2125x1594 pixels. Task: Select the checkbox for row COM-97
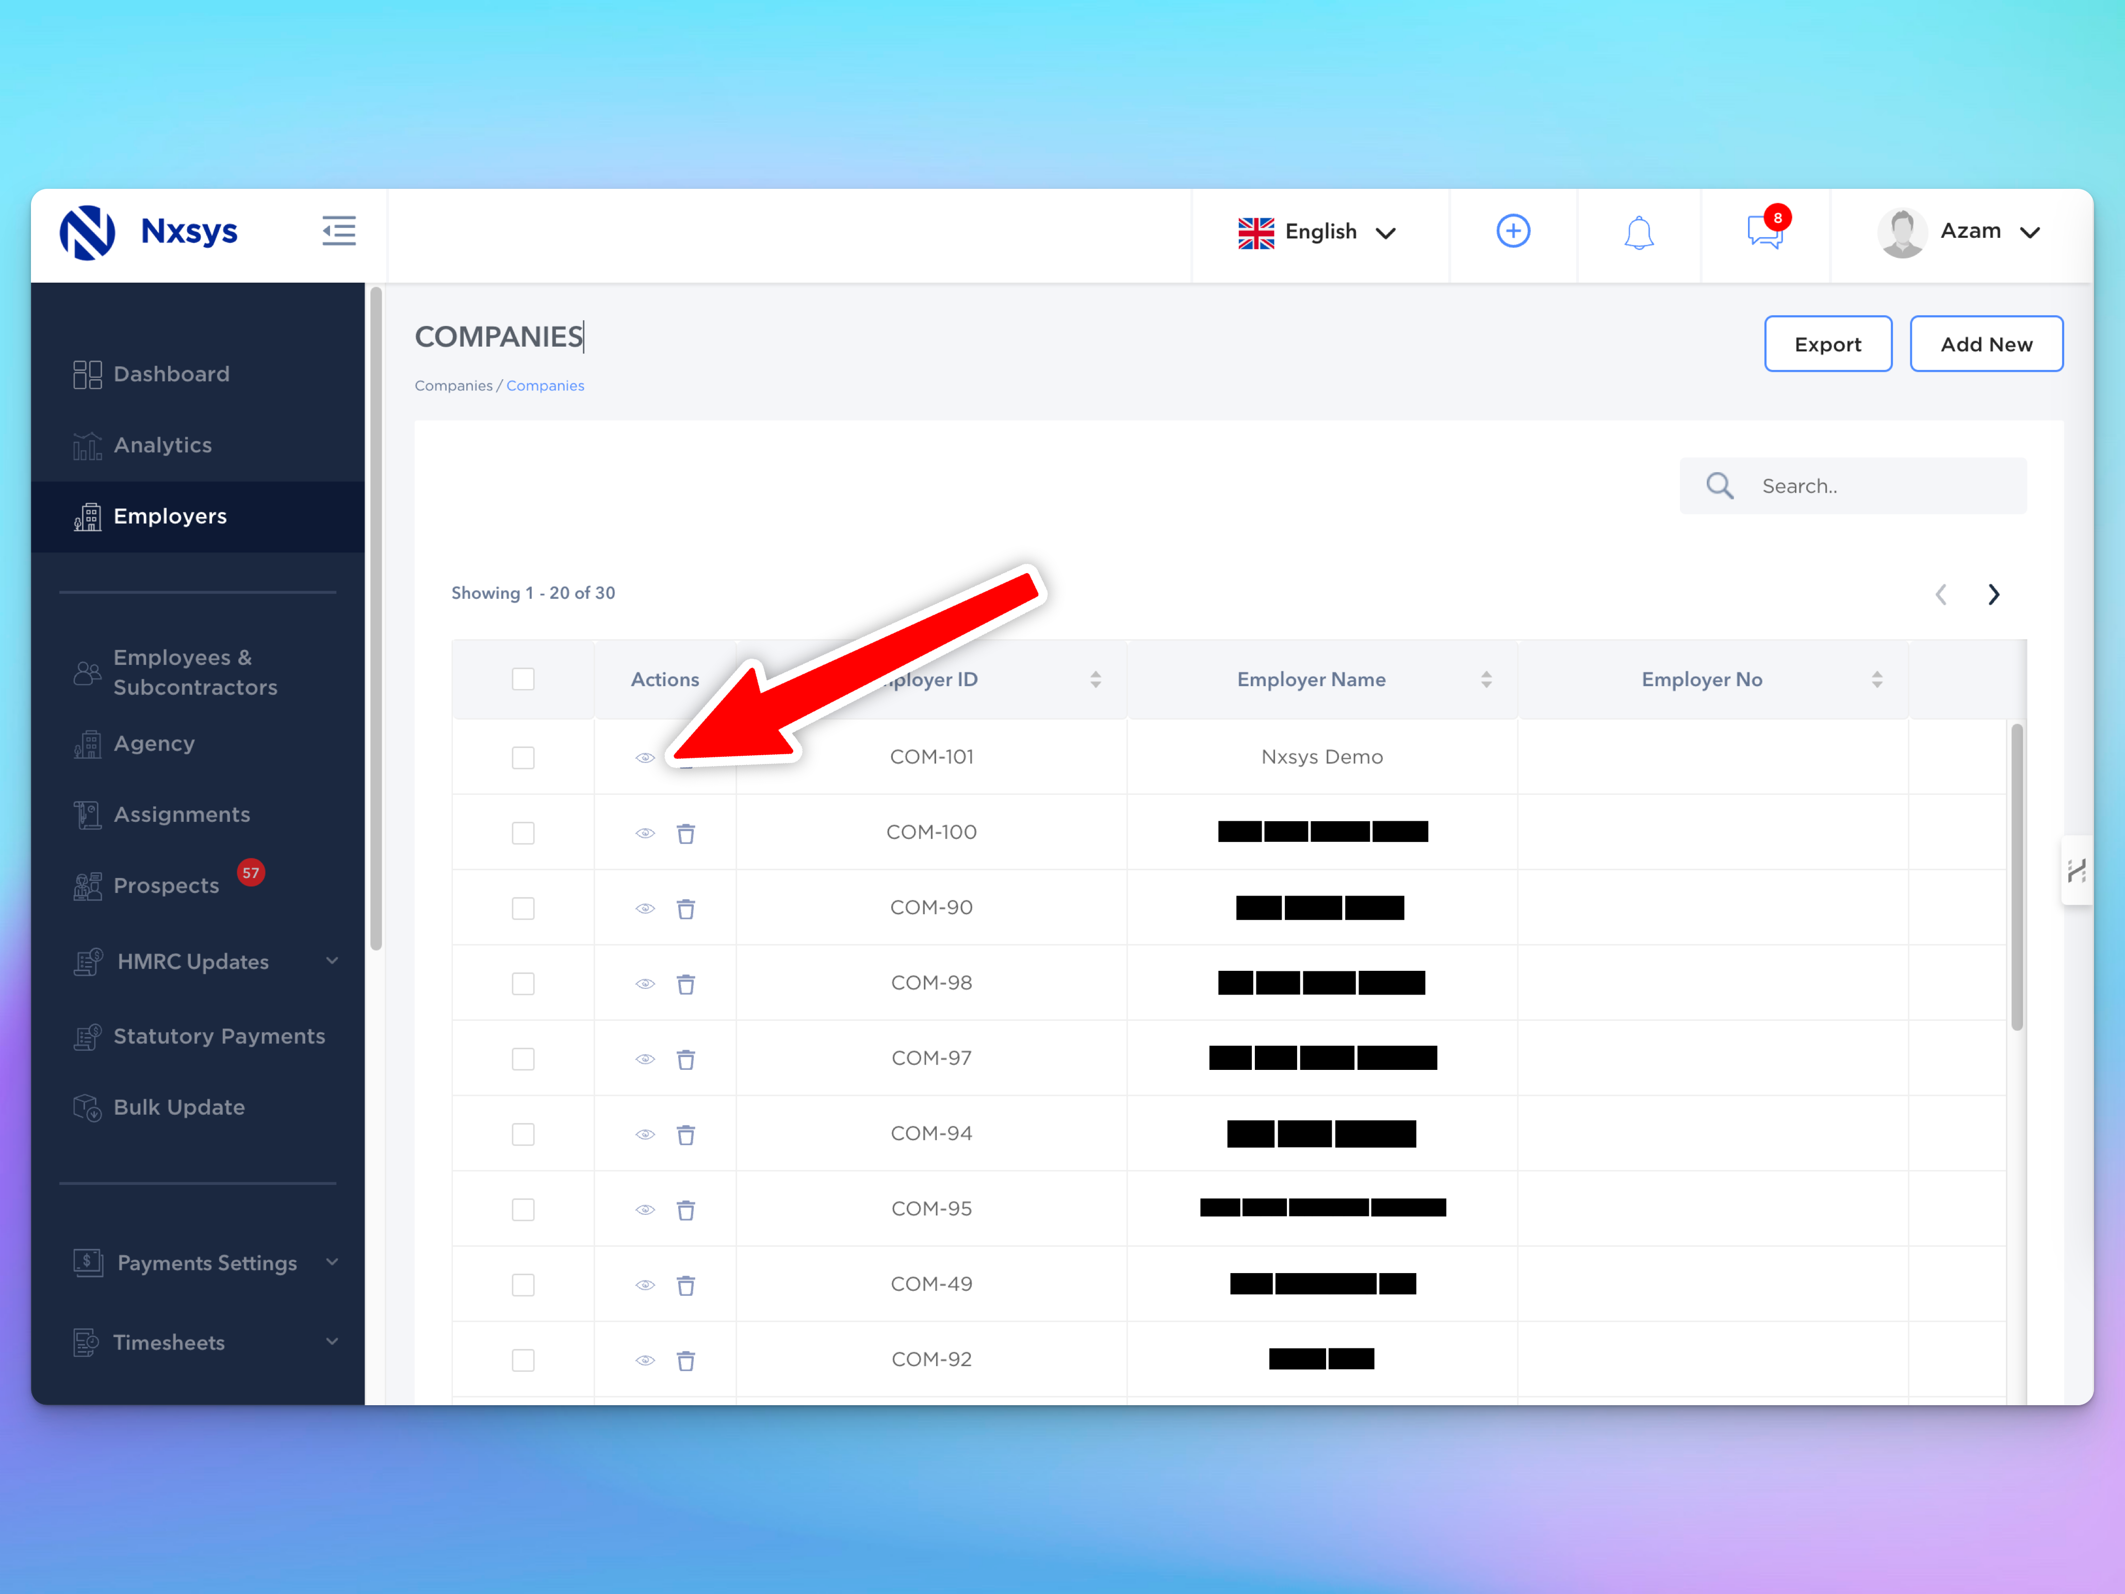point(522,1059)
